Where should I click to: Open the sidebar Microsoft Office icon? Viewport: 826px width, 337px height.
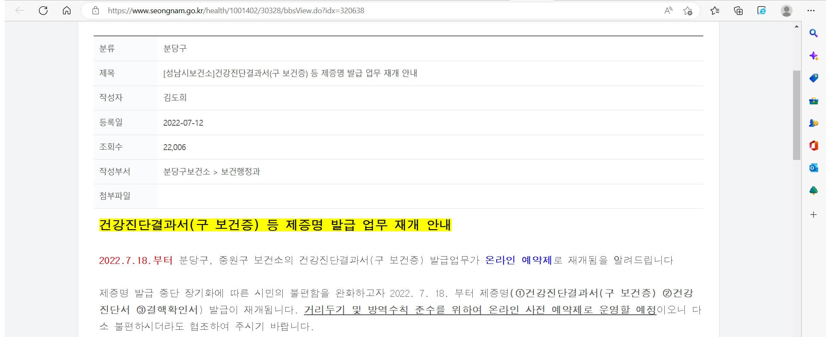pyautogui.click(x=814, y=145)
